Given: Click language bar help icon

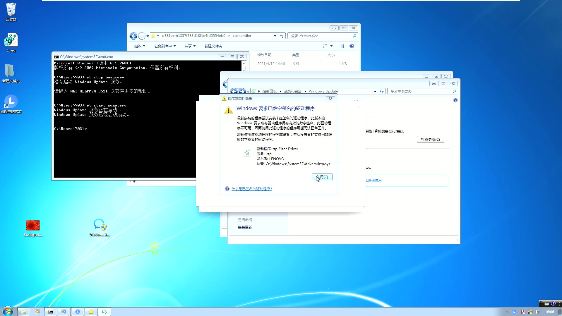Looking at the screenshot, I should 553,304.
